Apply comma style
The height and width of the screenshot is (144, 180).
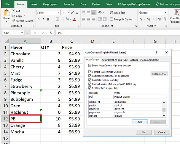(153, 19)
